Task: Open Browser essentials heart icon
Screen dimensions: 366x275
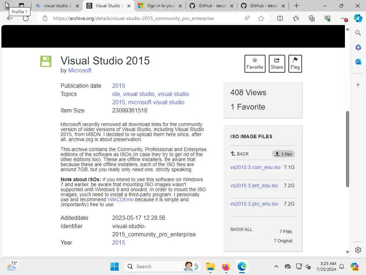Action: [327, 18]
